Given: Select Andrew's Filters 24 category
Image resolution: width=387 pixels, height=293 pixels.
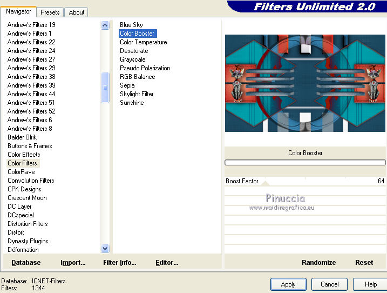Looking at the screenshot, I should (x=31, y=51).
